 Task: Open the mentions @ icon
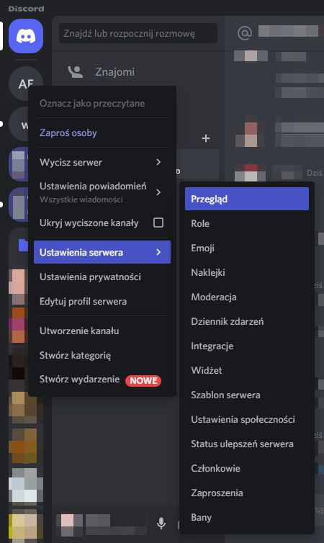pyautogui.click(x=244, y=33)
